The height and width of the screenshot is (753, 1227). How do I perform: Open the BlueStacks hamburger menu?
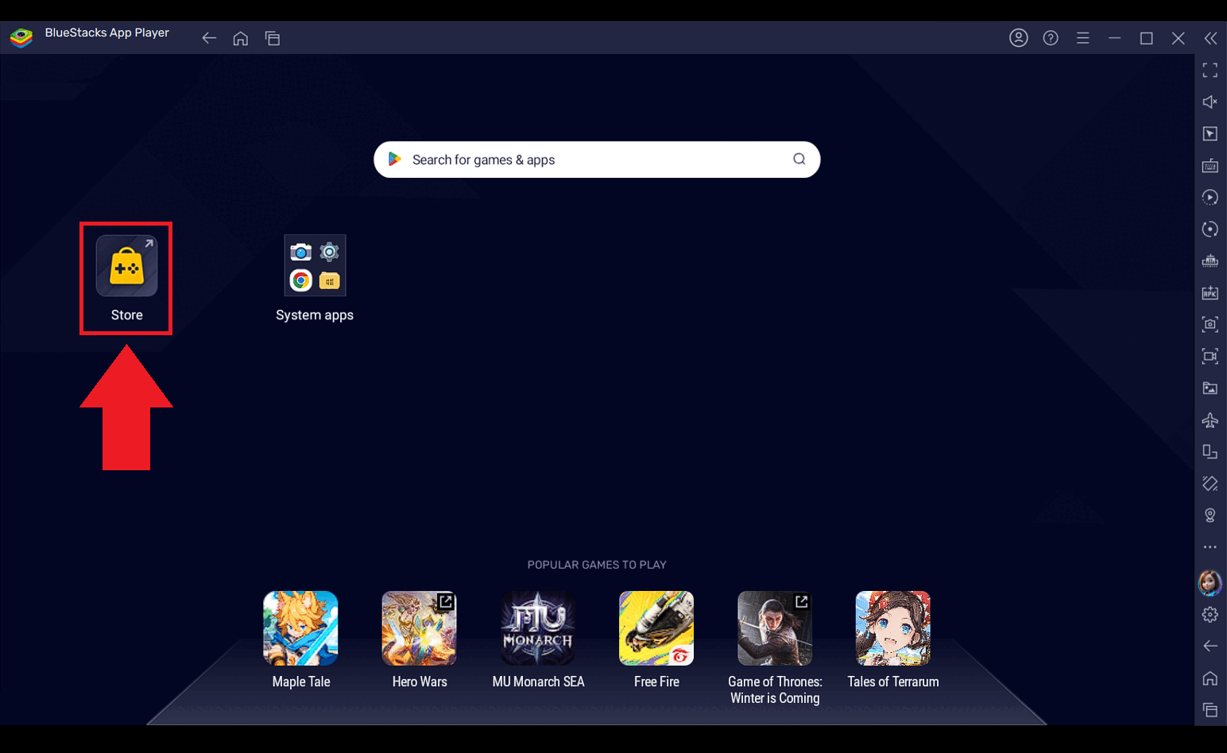tap(1082, 37)
